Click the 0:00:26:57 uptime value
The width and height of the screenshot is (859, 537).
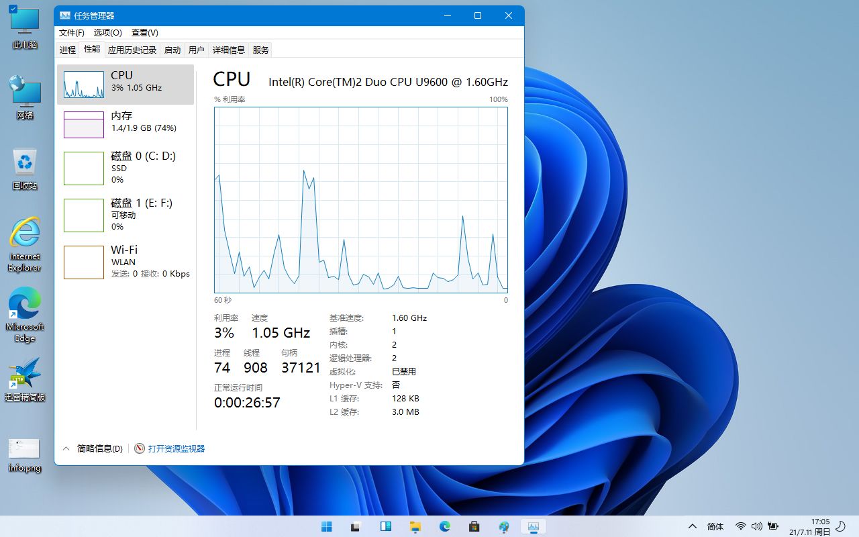[x=247, y=402]
